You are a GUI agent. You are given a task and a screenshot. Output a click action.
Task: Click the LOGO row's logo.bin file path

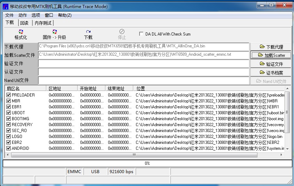209,137
